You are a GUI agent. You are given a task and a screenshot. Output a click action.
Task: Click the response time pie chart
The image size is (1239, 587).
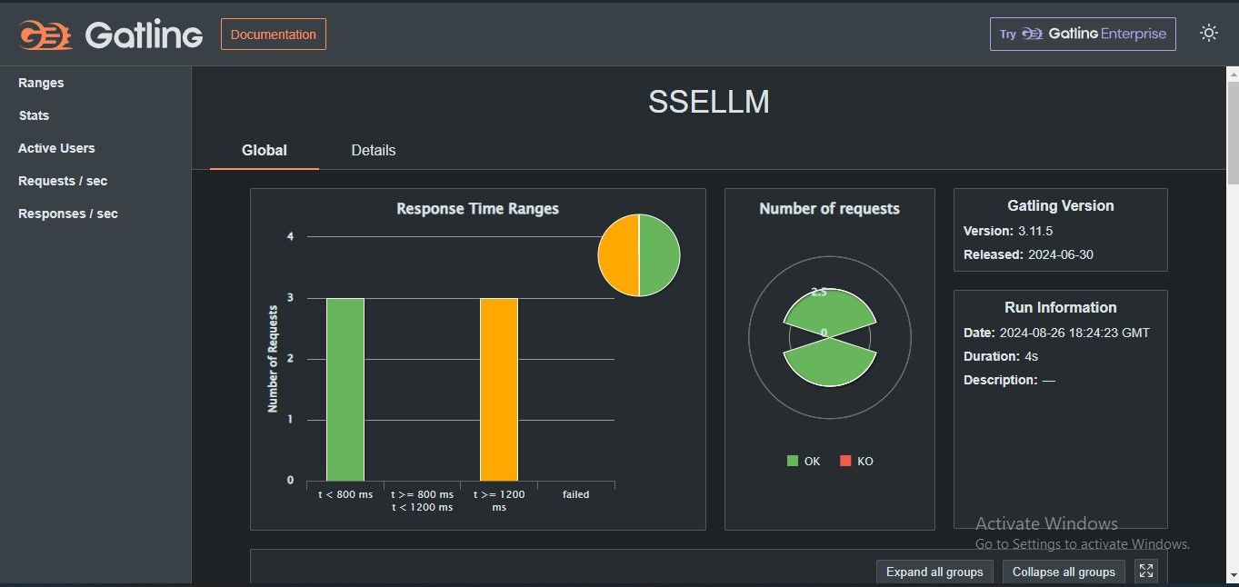(x=639, y=255)
